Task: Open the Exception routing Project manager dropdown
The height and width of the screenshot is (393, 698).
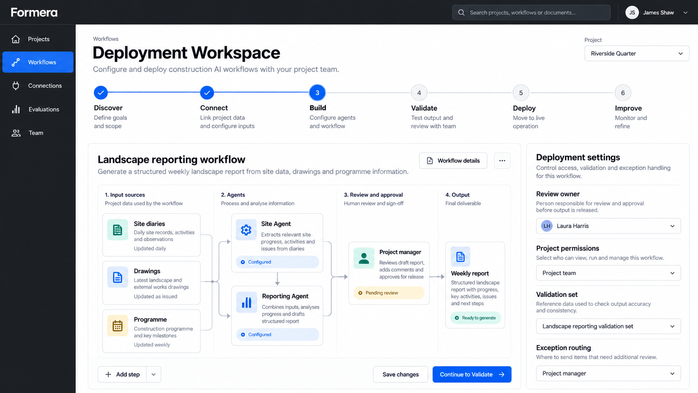Action: (609, 374)
